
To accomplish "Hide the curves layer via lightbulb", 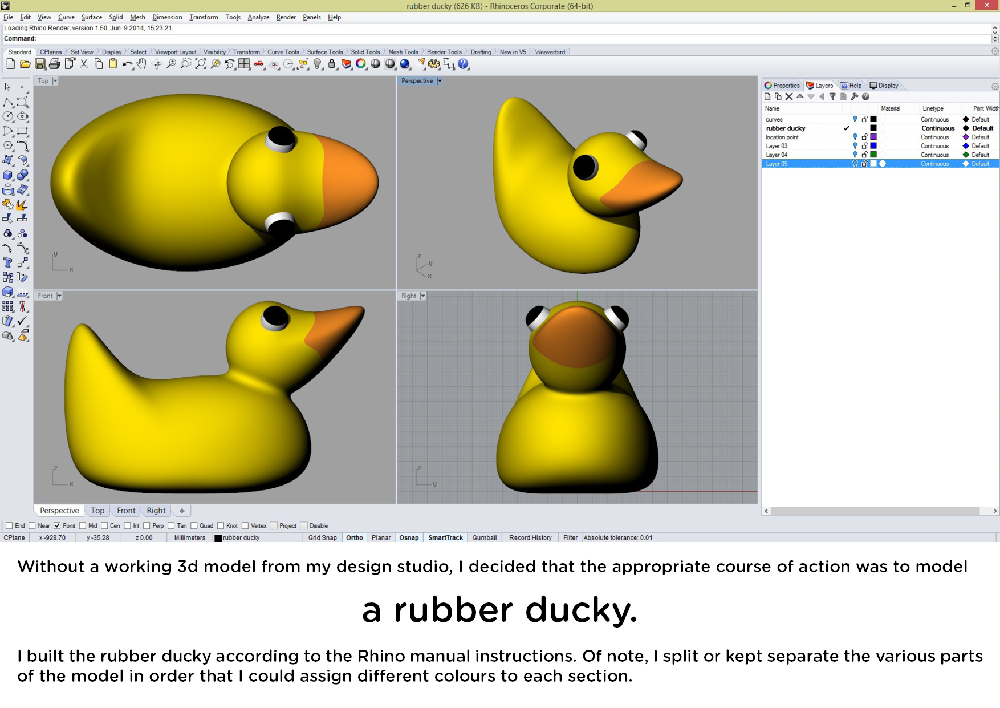I will click(x=855, y=119).
